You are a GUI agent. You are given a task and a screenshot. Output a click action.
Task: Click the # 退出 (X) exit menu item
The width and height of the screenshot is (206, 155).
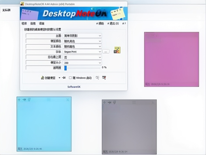[x=113, y=23]
